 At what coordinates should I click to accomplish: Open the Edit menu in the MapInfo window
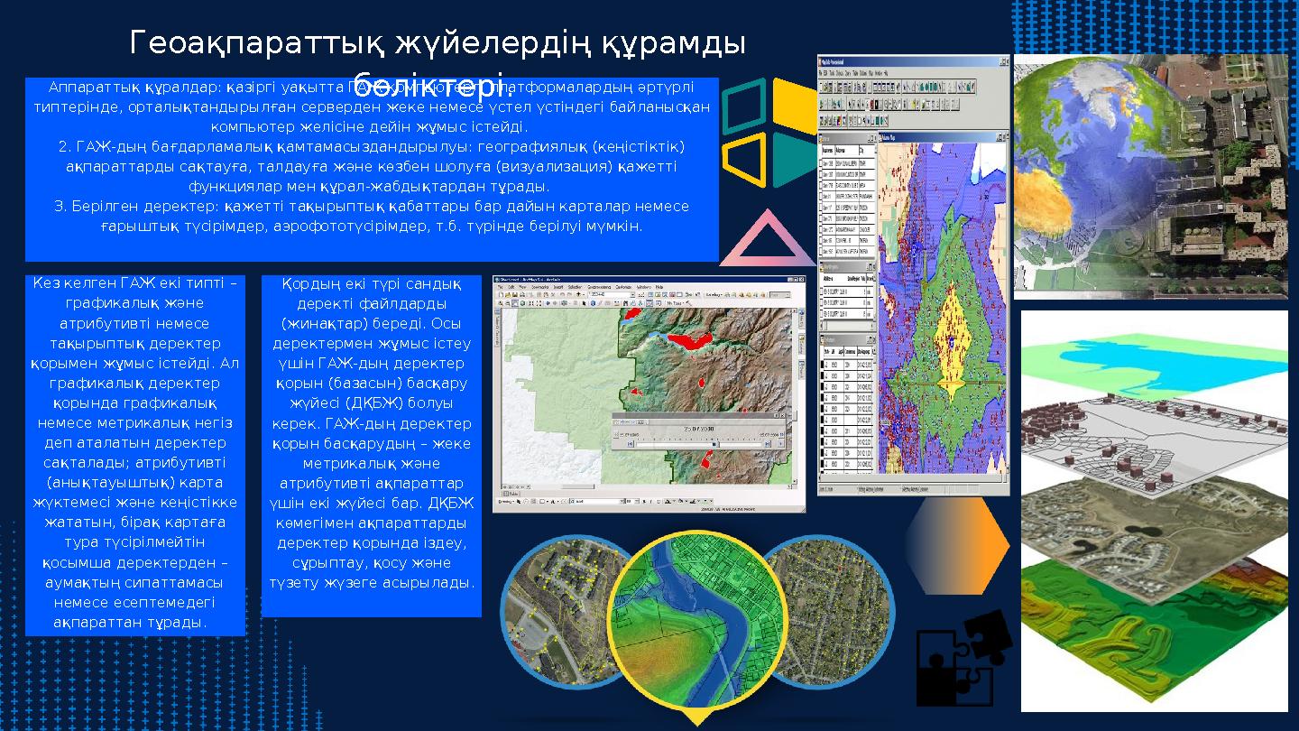(x=825, y=73)
